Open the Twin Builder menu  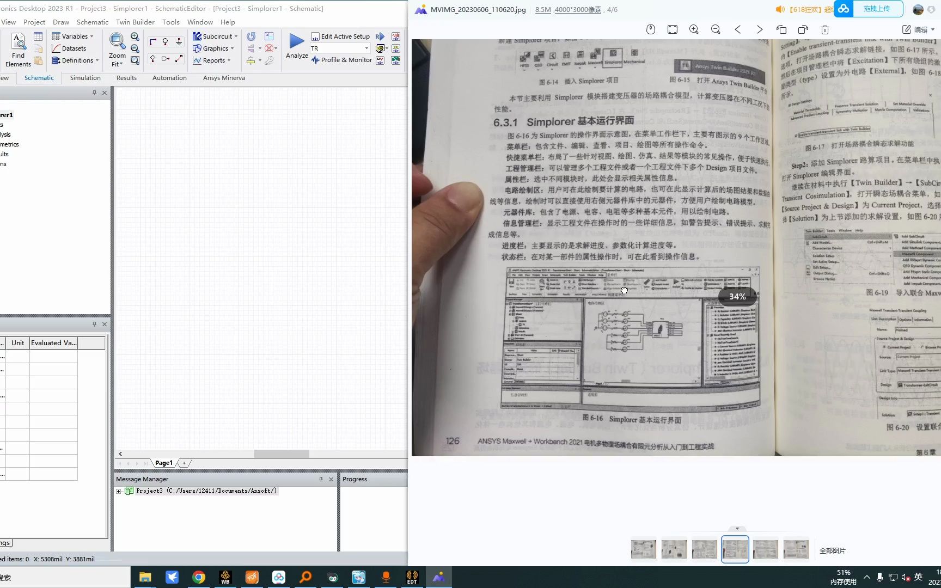click(135, 22)
